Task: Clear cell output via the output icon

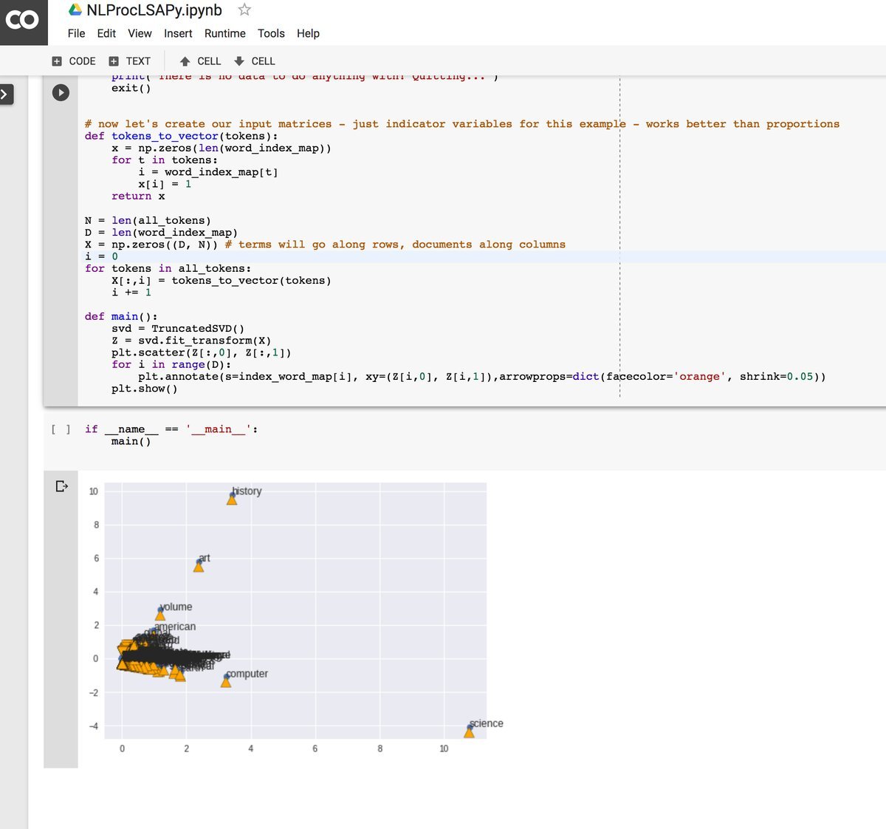Action: [x=61, y=486]
